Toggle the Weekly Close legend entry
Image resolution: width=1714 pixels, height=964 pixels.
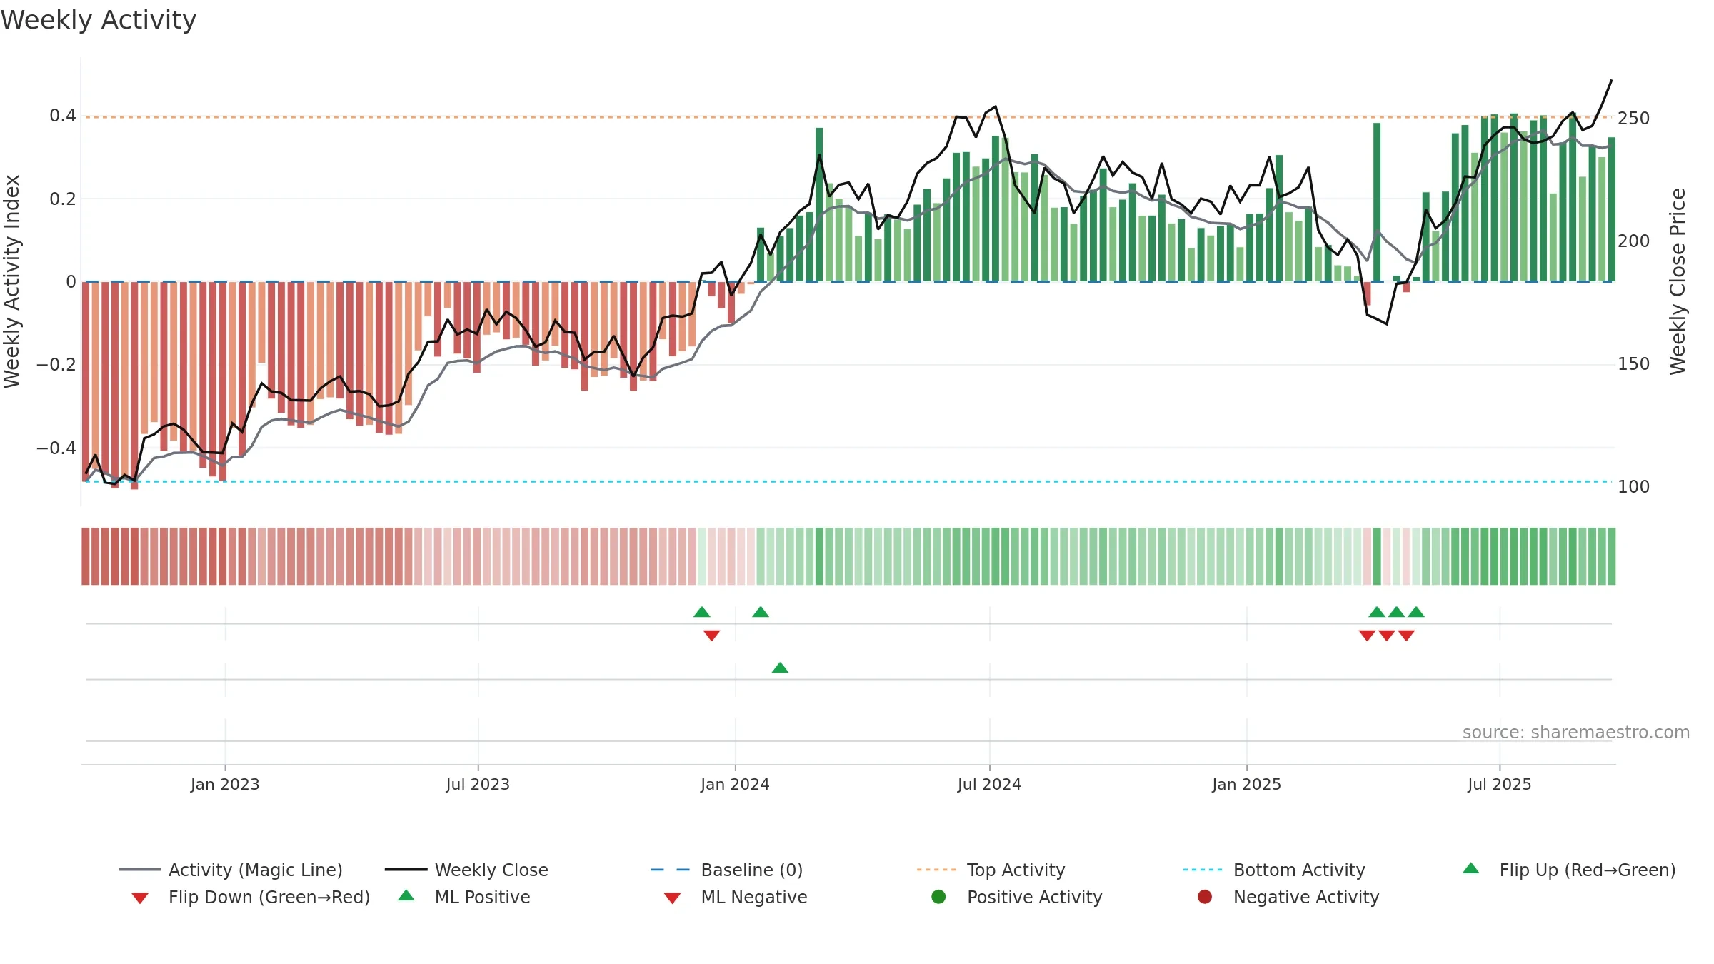(x=466, y=870)
